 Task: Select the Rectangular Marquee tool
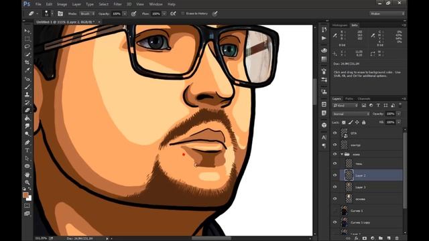tap(27, 39)
